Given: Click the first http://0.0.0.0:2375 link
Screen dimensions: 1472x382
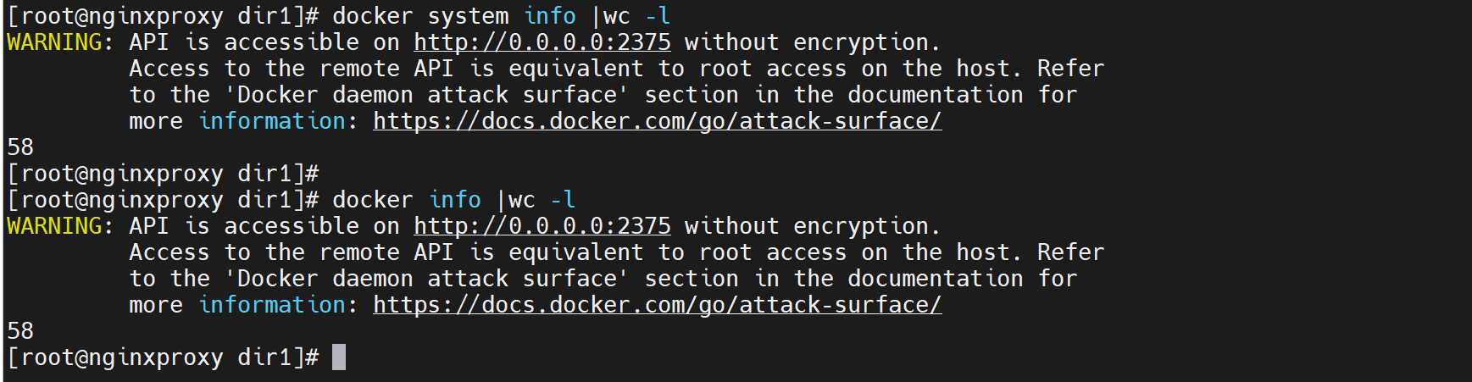Looking at the screenshot, I should click(x=542, y=42).
